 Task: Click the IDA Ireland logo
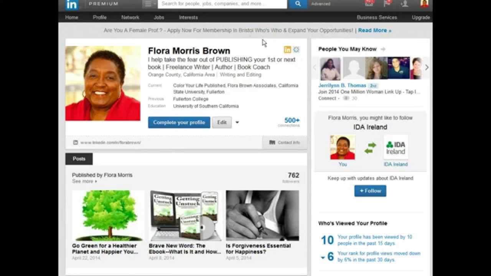tap(395, 147)
